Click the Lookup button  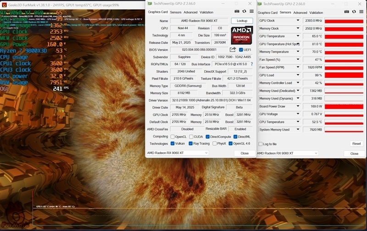pyautogui.click(x=242, y=21)
